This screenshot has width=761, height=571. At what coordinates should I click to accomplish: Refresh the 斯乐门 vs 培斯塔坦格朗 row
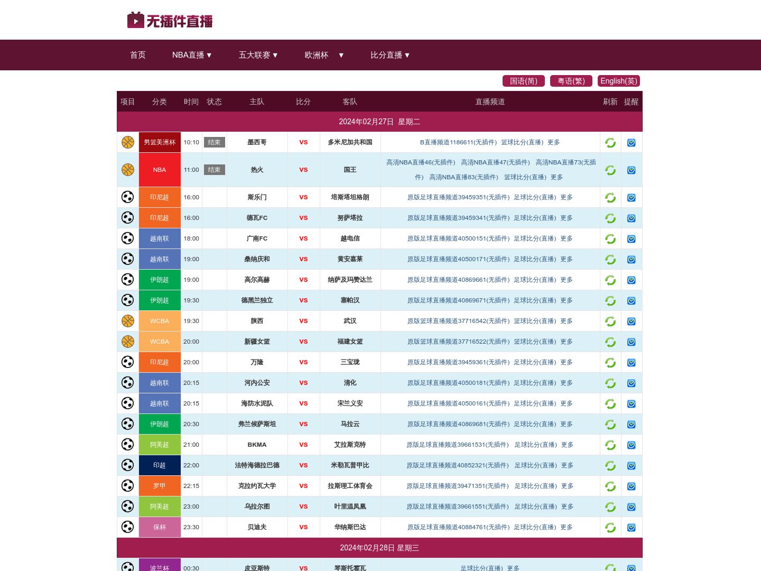[610, 198]
